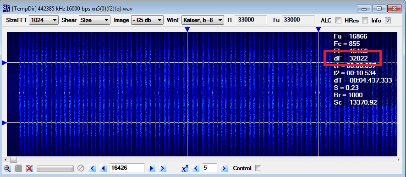Click the 'Fc = 855' readout

(x=347, y=44)
